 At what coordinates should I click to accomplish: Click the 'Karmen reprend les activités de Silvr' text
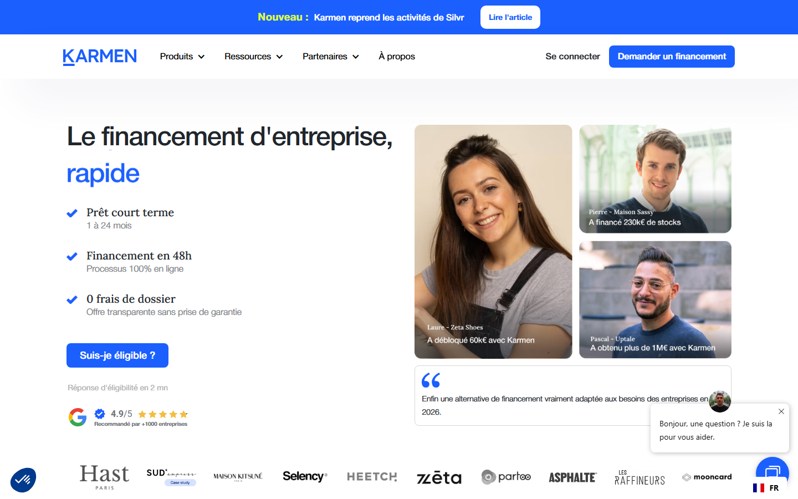pos(389,17)
